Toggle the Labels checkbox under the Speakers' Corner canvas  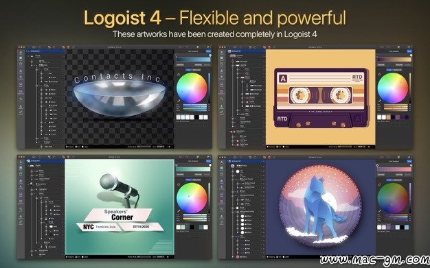[x=82, y=257]
